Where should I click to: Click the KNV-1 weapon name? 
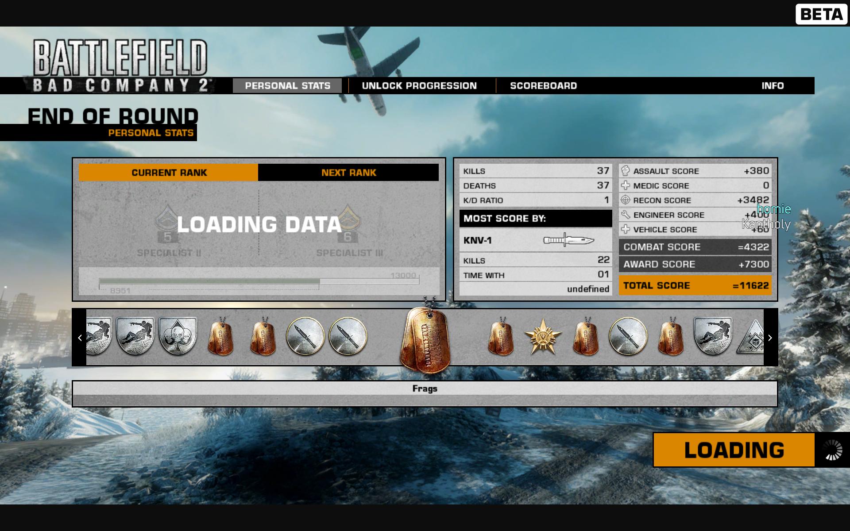point(478,240)
